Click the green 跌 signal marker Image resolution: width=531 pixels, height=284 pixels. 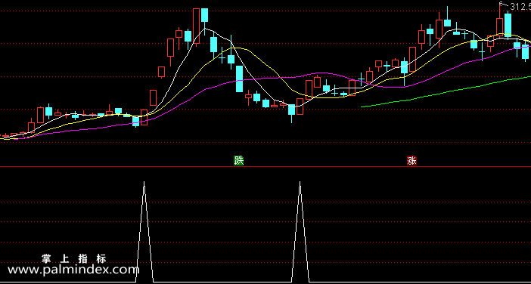coord(239,161)
